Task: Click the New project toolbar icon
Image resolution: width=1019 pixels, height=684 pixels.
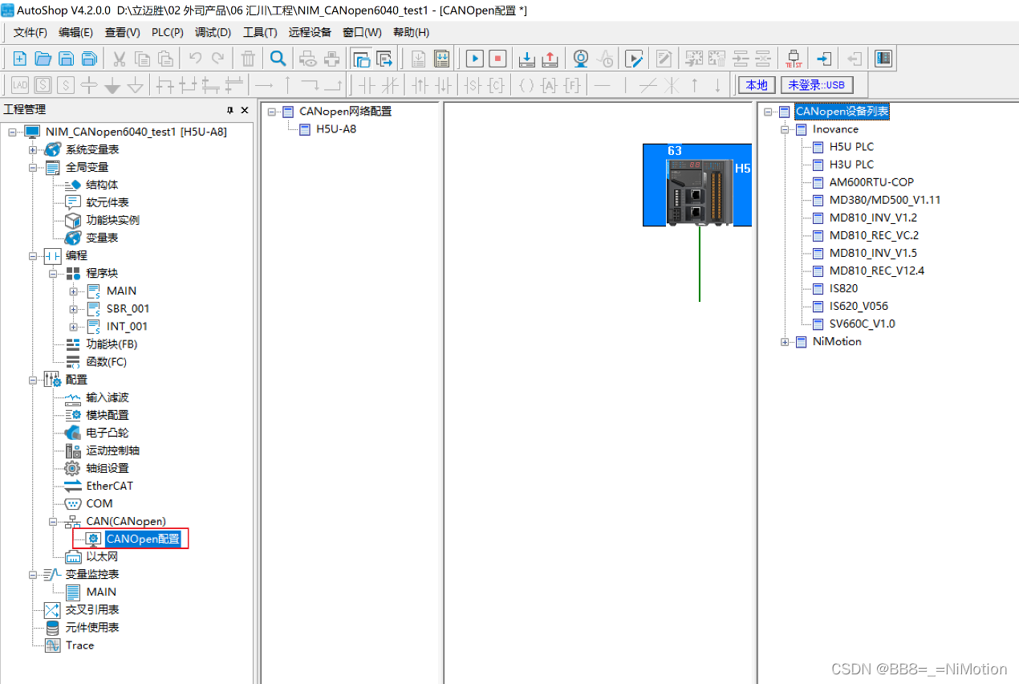Action: tap(20, 59)
